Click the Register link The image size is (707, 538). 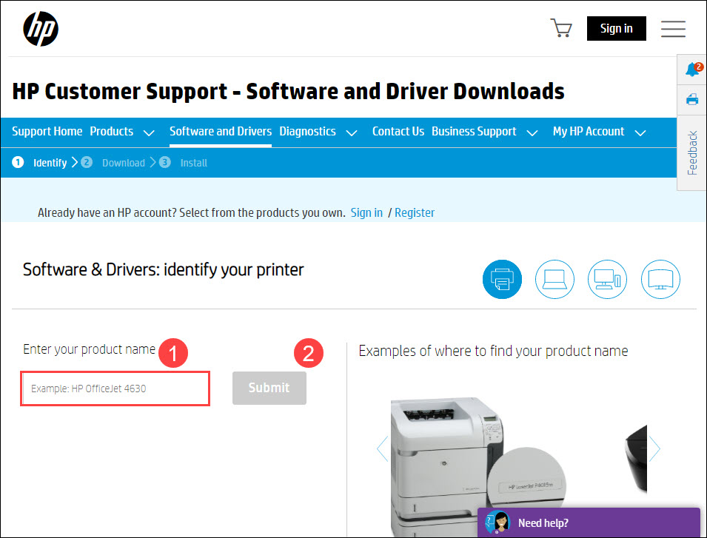[x=415, y=212]
